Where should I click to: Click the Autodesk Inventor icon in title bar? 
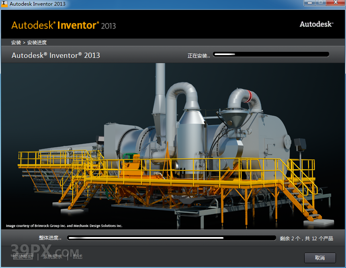5,3
